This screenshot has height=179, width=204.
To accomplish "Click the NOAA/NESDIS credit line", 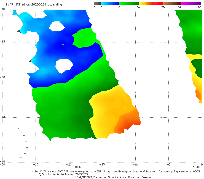I will (x=114, y=177).
